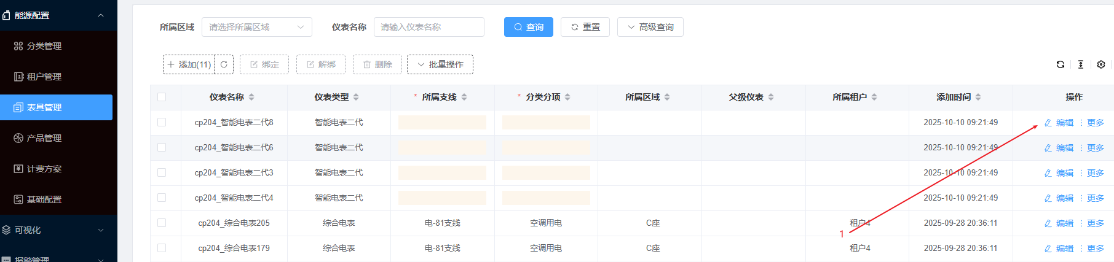Screen dimensions: 1114x262
Task: Open 更多 for cp204_智能电表二代6
Action: pyautogui.click(x=1092, y=148)
